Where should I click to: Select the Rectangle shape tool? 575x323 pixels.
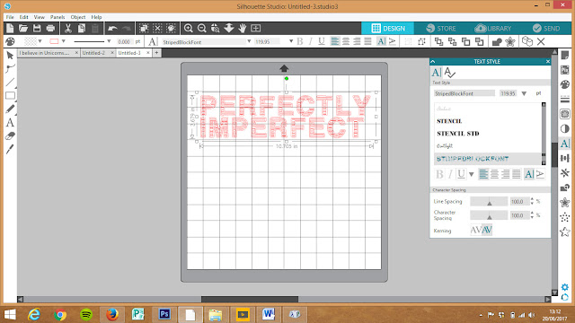(x=10, y=96)
